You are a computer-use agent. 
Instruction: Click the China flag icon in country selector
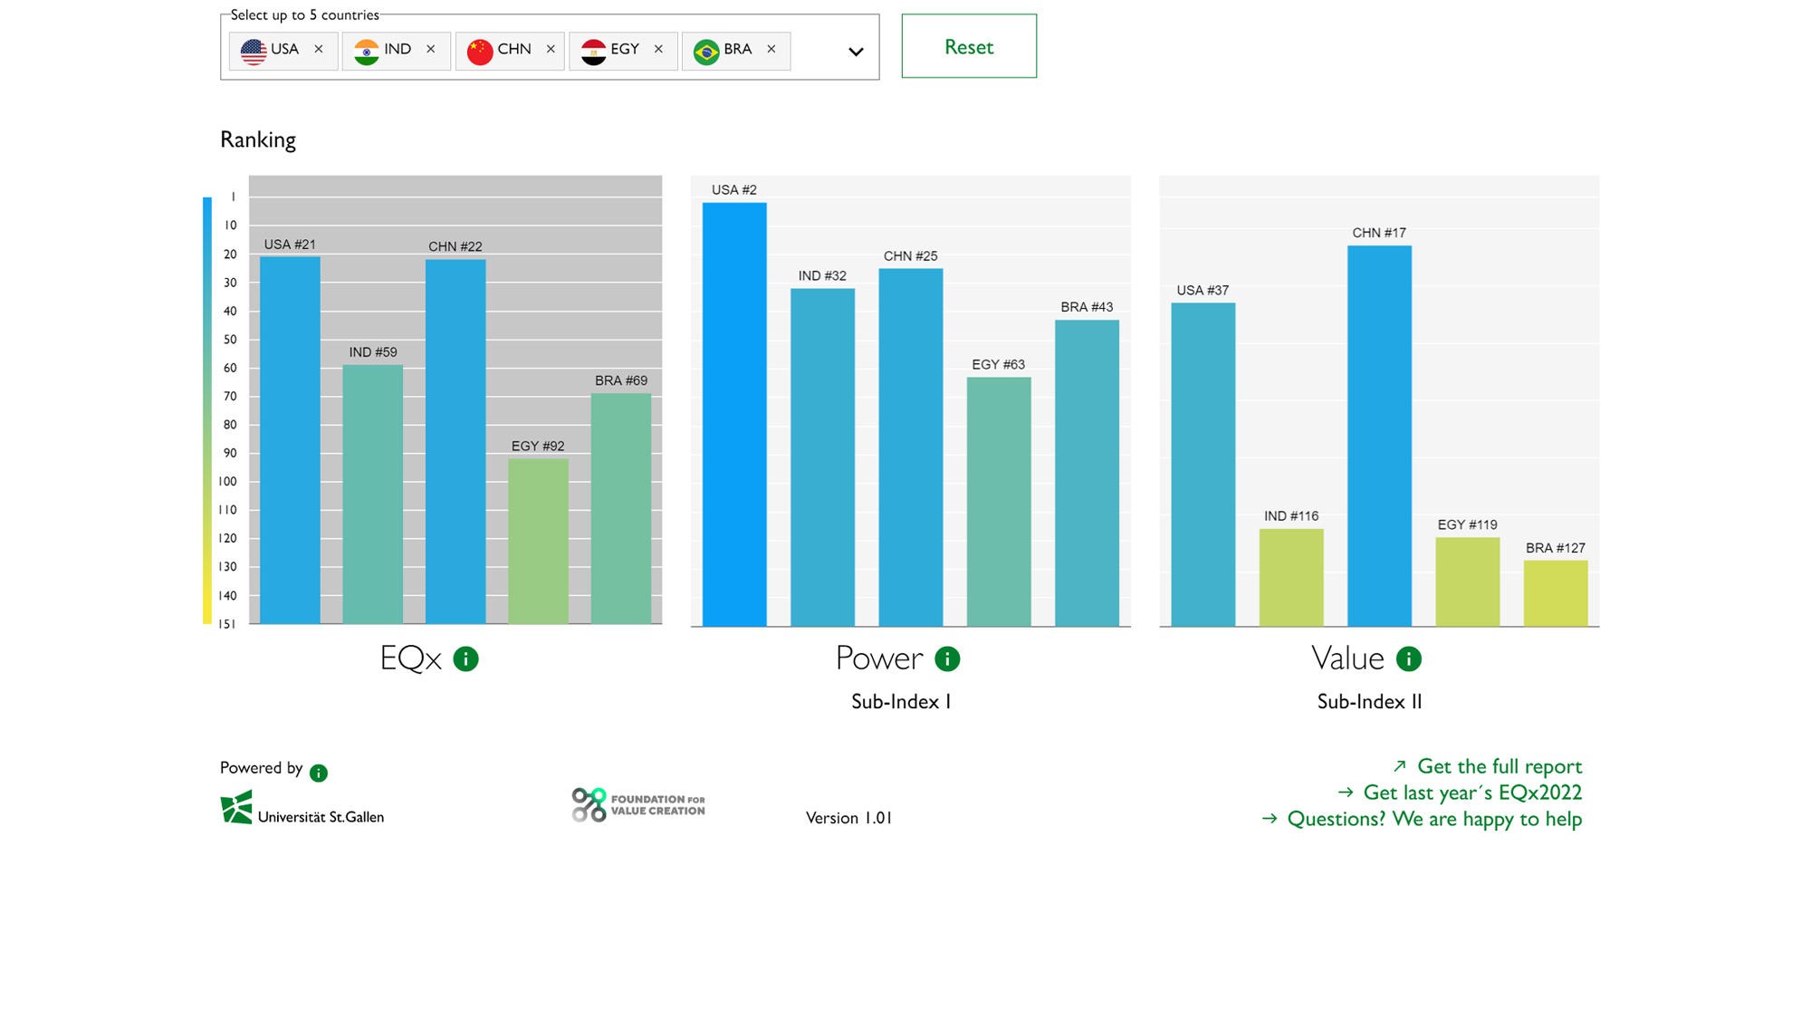click(x=479, y=50)
